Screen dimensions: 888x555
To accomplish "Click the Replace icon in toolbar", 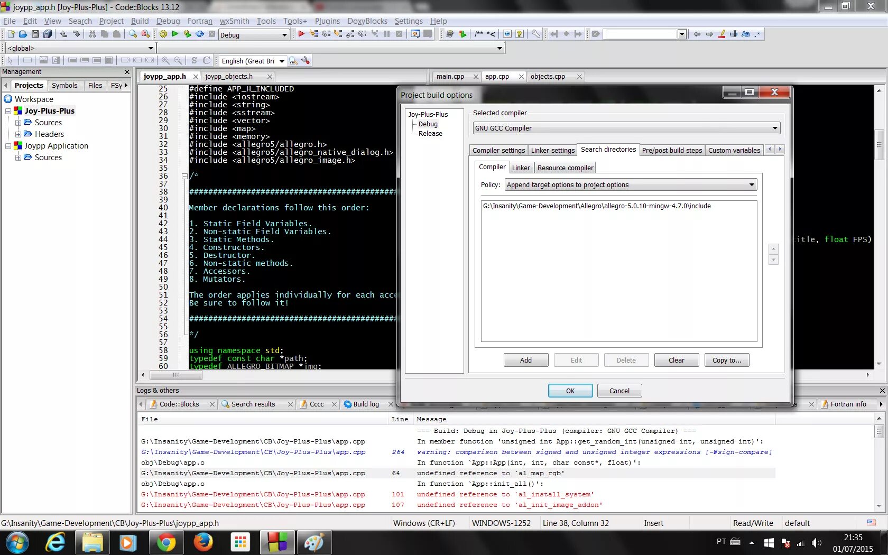I will 145,34.
